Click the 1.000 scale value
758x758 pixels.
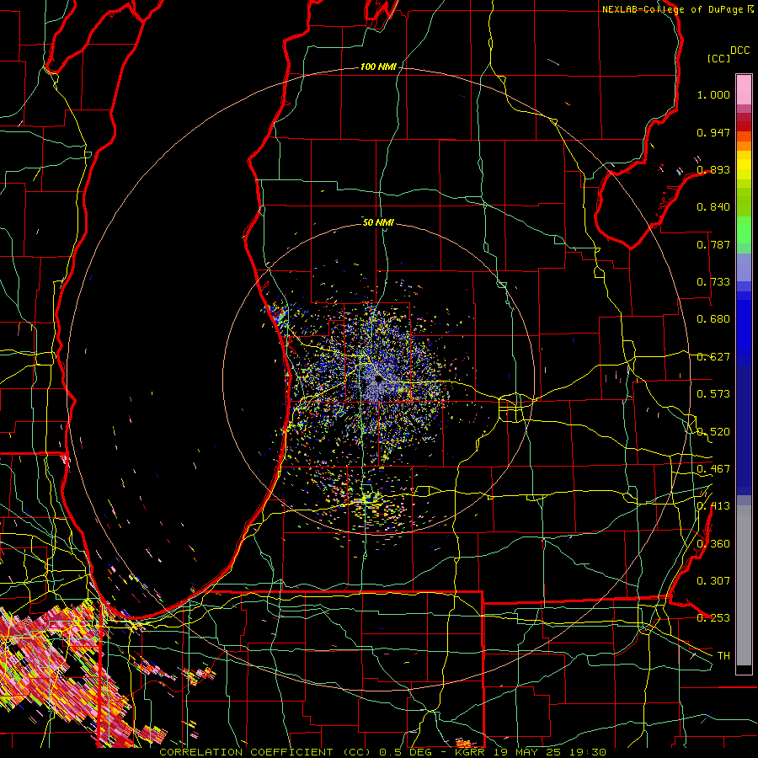[713, 94]
